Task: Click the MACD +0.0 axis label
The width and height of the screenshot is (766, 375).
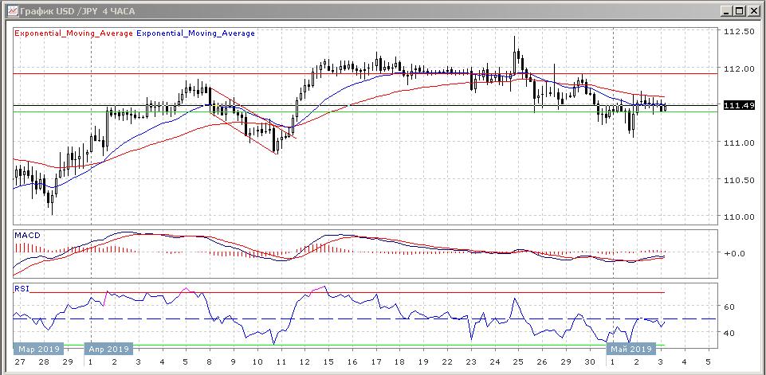Action: coord(735,253)
